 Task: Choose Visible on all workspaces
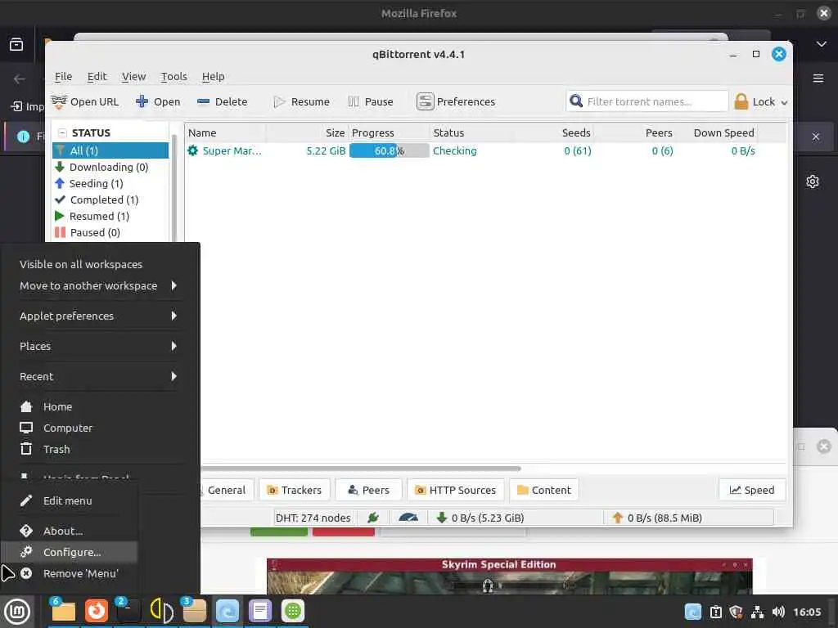[x=81, y=264]
